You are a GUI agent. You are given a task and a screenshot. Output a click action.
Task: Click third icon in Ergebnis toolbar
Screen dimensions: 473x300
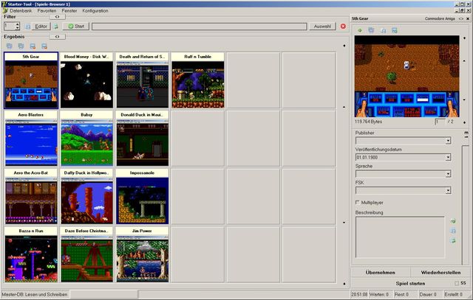click(33, 46)
